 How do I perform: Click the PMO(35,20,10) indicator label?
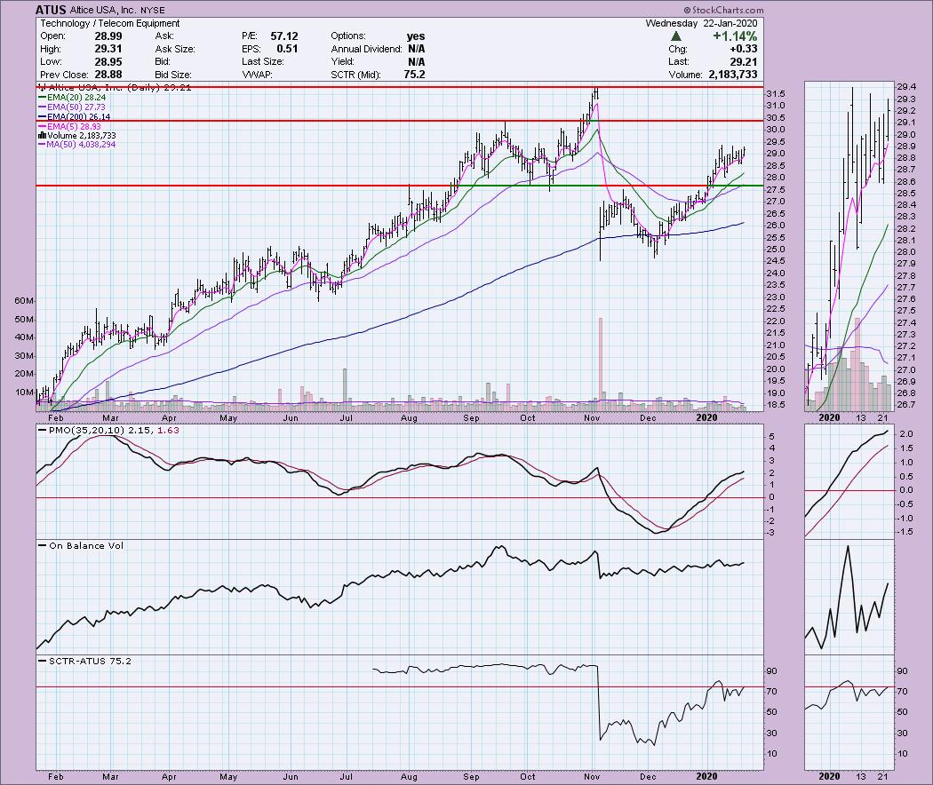[x=108, y=430]
